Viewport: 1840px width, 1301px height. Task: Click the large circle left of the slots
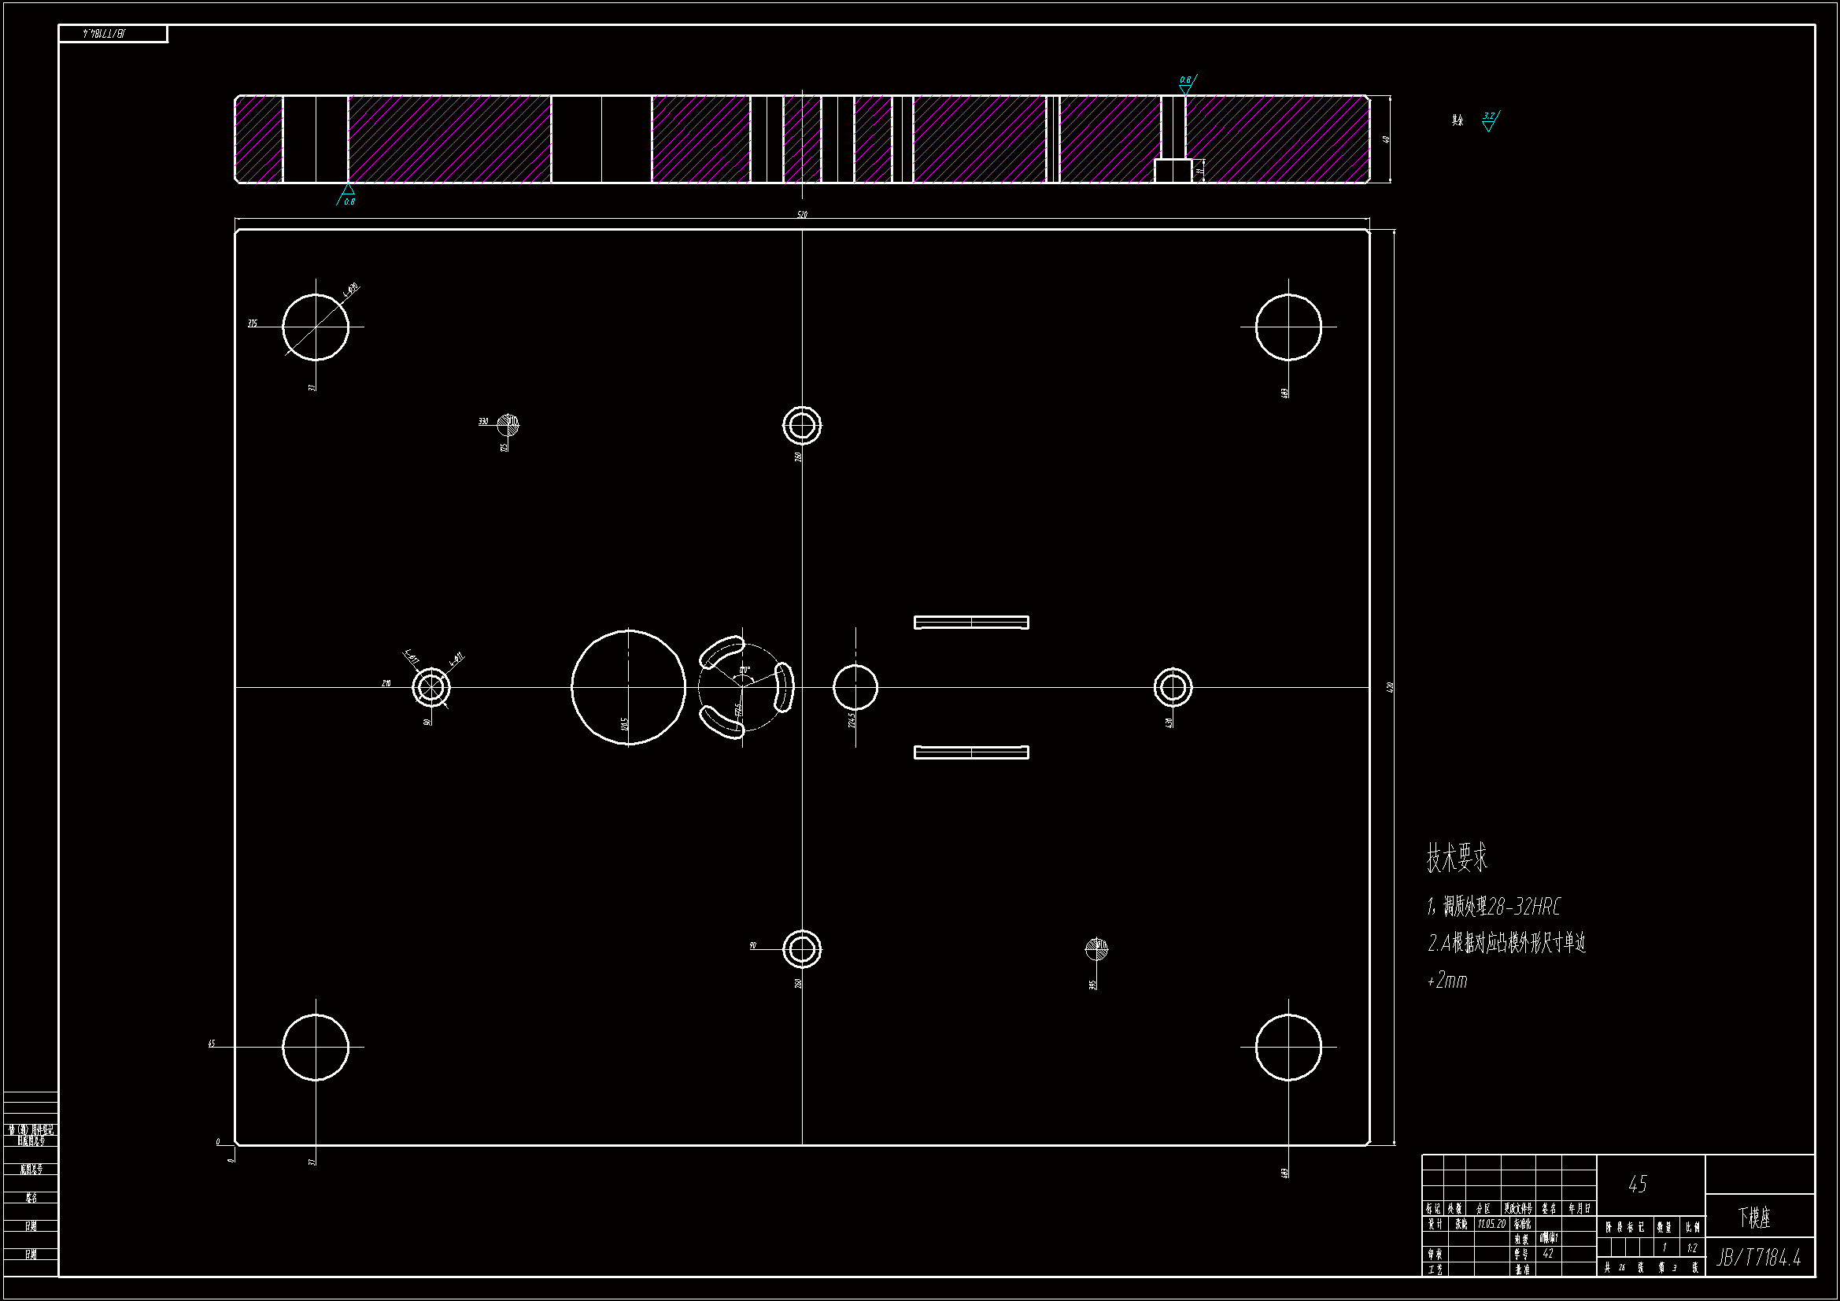(x=628, y=687)
